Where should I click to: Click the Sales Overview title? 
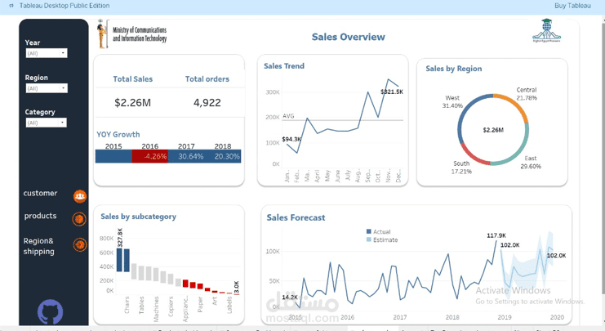[349, 37]
